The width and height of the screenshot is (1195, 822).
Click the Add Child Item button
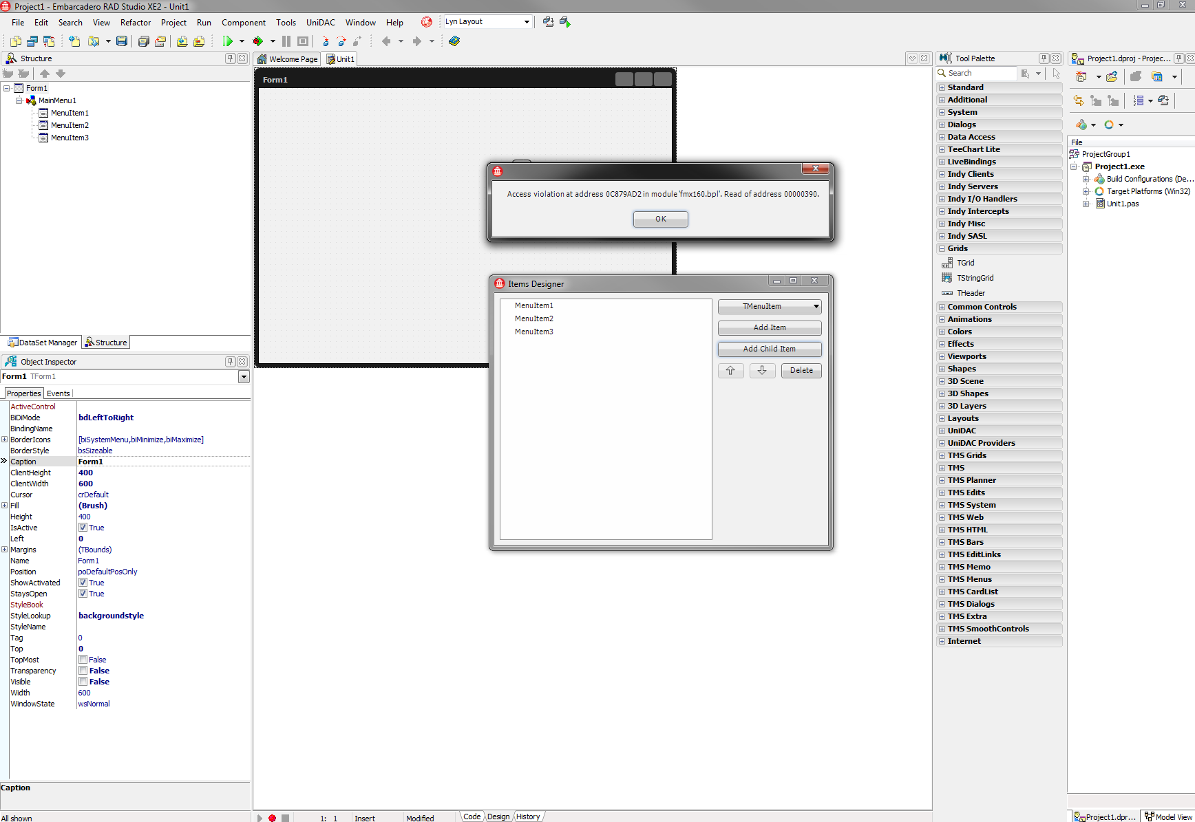769,349
